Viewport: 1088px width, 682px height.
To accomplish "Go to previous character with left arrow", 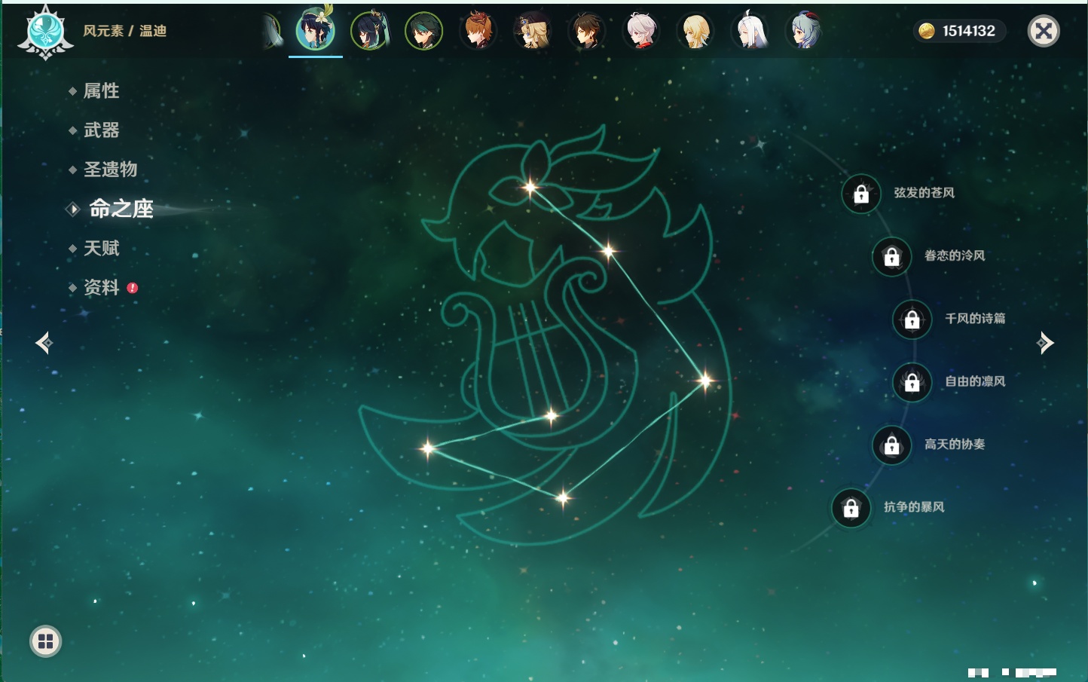I will (44, 343).
